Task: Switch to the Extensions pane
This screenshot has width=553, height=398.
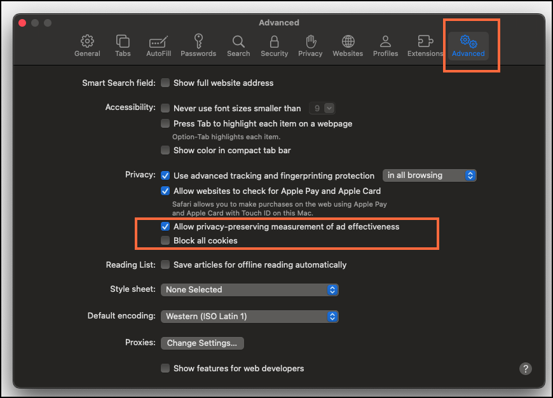Action: 425,46
